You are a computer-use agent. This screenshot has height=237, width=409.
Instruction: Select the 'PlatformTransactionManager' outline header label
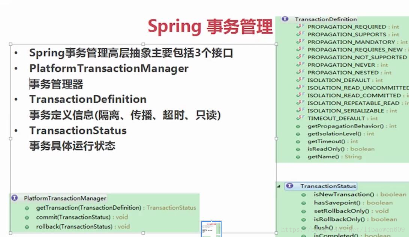65,198
